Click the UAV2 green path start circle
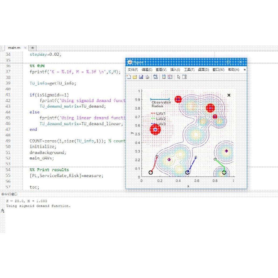Screen dimensions: 278x278 [x=224, y=172]
